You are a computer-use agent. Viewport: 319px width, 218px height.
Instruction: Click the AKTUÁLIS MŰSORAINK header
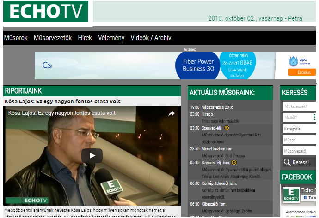point(230,93)
